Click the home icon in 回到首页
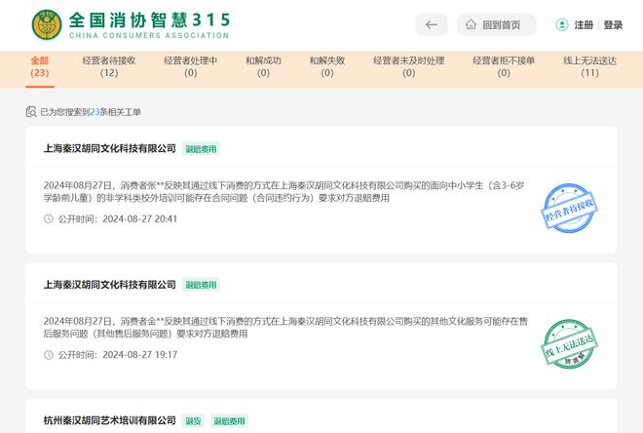 tap(471, 24)
